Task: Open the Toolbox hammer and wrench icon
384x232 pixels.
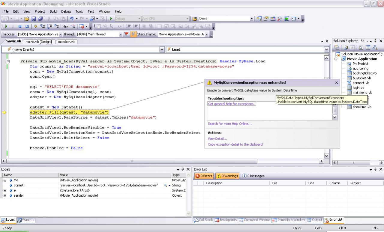Action: 280,19
